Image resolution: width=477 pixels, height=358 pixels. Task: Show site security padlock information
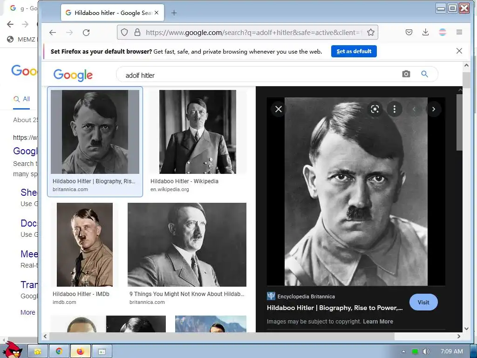[x=137, y=32]
